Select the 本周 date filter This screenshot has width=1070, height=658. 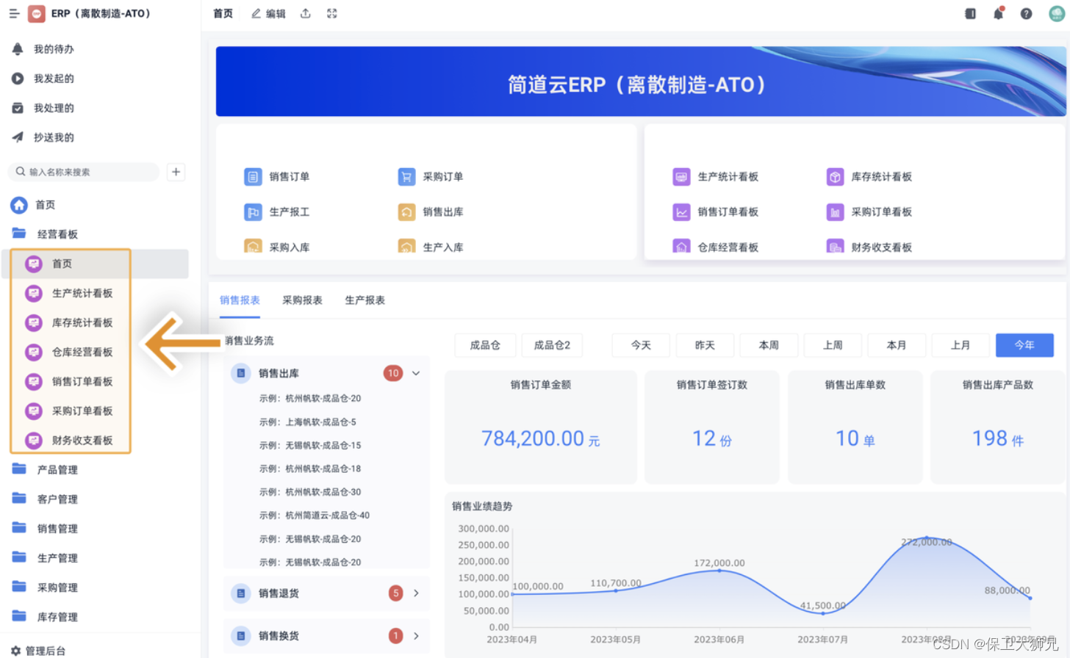click(769, 345)
